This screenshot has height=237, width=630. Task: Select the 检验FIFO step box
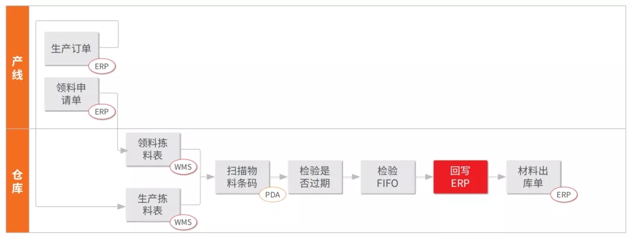pos(387,176)
